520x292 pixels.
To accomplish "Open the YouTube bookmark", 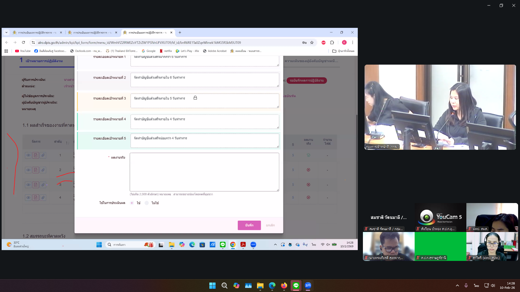I will (x=23, y=51).
